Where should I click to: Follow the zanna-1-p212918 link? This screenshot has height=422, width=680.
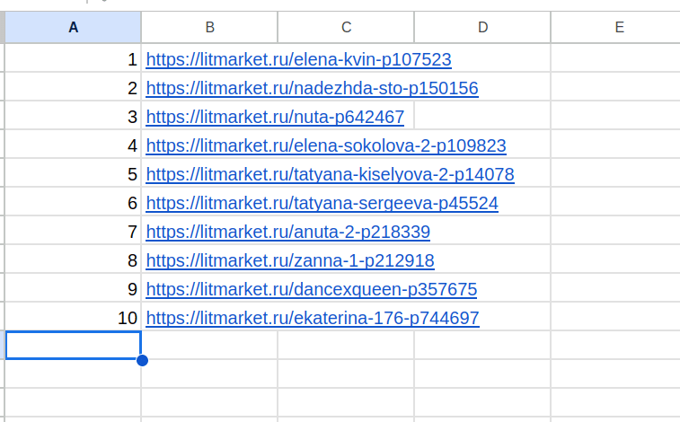[290, 261]
